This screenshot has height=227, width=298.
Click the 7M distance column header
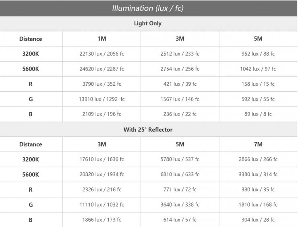tap(258, 144)
